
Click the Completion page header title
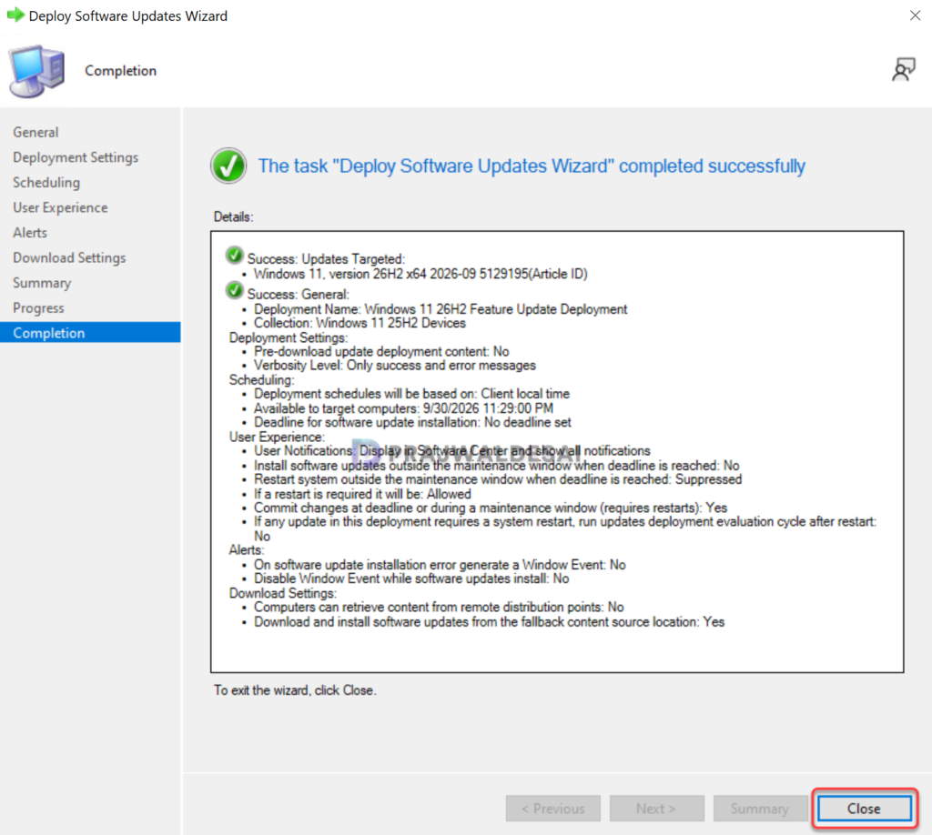[x=121, y=71]
